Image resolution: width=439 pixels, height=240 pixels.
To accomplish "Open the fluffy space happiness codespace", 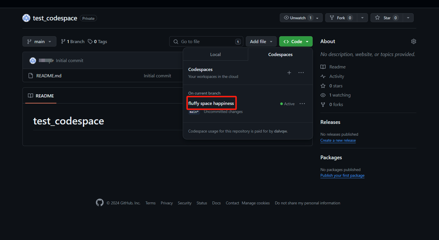I will 211,103.
